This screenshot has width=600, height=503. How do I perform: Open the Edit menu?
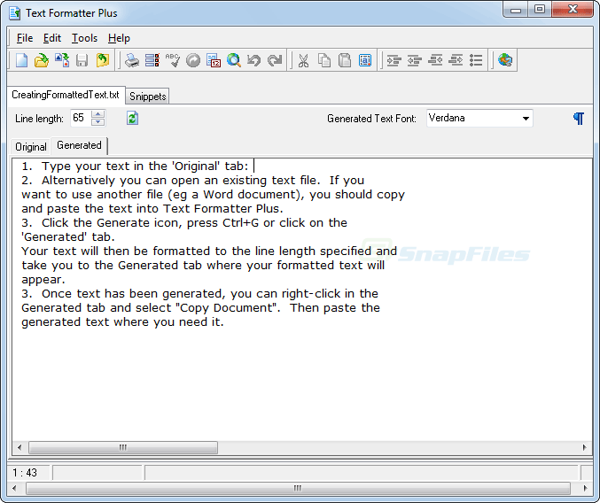[x=52, y=38]
